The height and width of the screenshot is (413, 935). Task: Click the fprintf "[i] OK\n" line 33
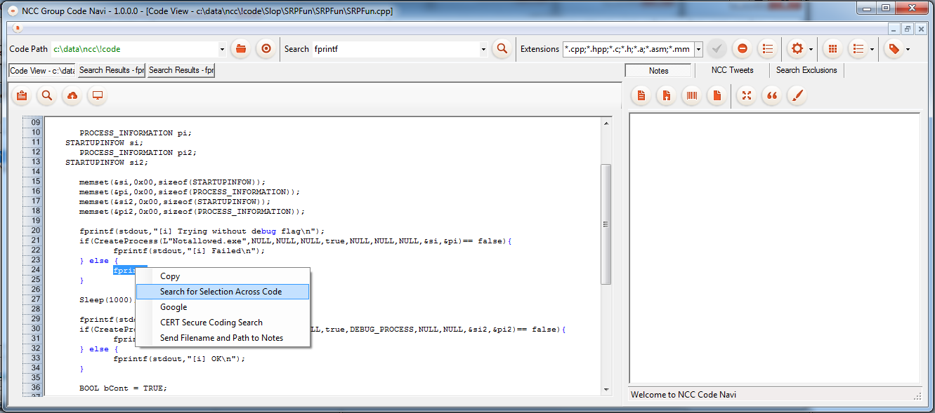(179, 358)
